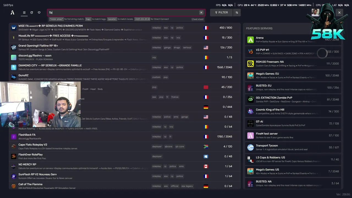The height and width of the screenshot is (198, 352).
Task: Click the GO: EXTINCTION Zombie PvP icon
Action: [251, 100]
